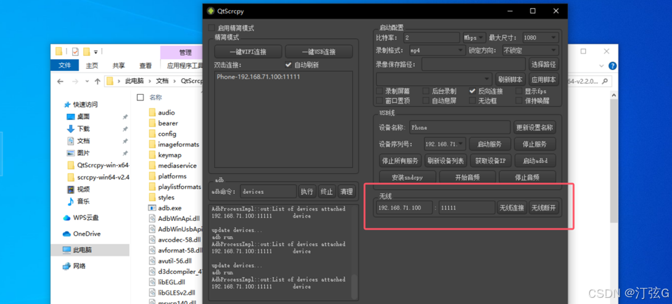672x304 pixels.
Task: Click the adb 执行 button
Action: coord(306,191)
